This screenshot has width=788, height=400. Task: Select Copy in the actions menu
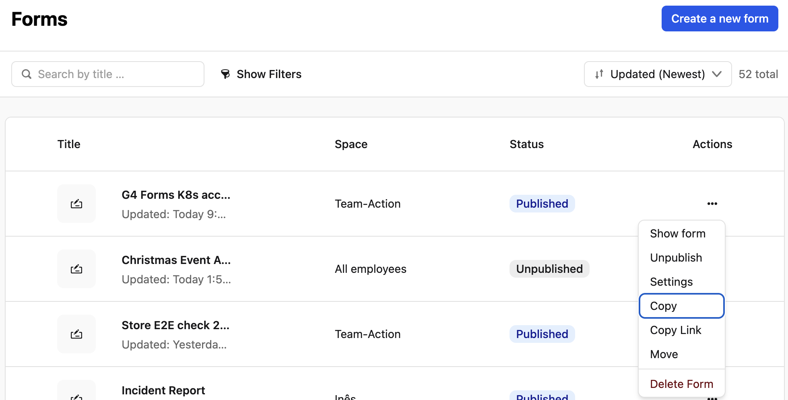coord(681,306)
